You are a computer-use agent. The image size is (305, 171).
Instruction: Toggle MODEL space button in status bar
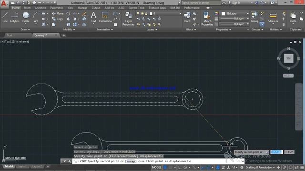[x=157, y=167]
